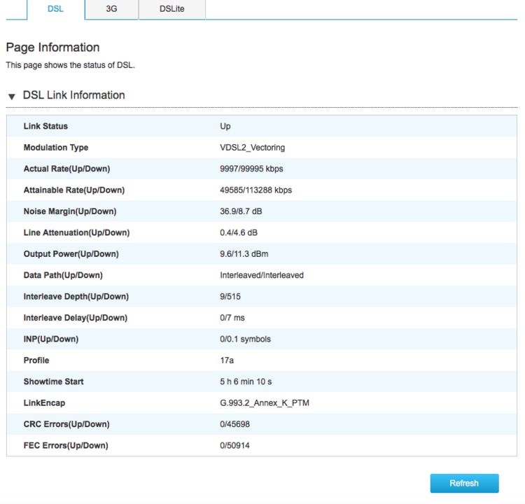Select the Attainable Rate(Up/Down) label
The image size is (525, 504).
[x=74, y=190]
